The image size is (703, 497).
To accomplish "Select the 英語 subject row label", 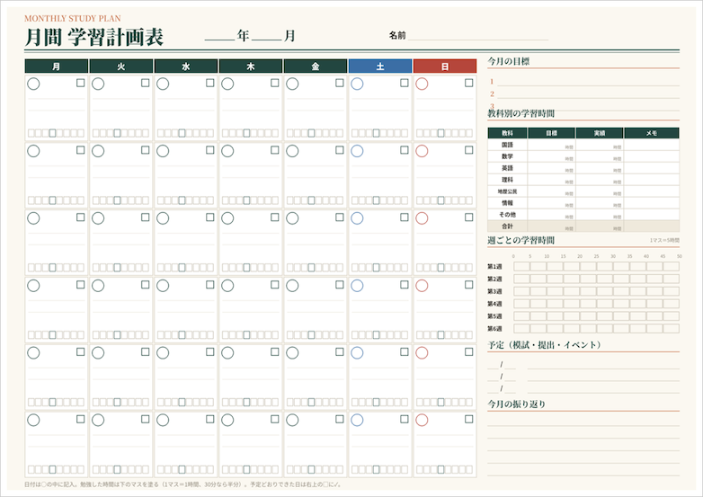I will [508, 168].
